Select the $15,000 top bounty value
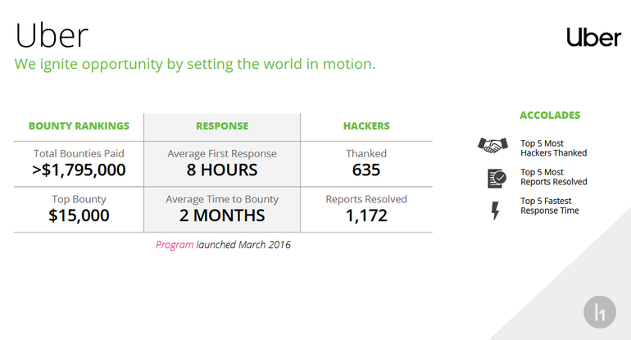This screenshot has width=631, height=340. coord(79,215)
